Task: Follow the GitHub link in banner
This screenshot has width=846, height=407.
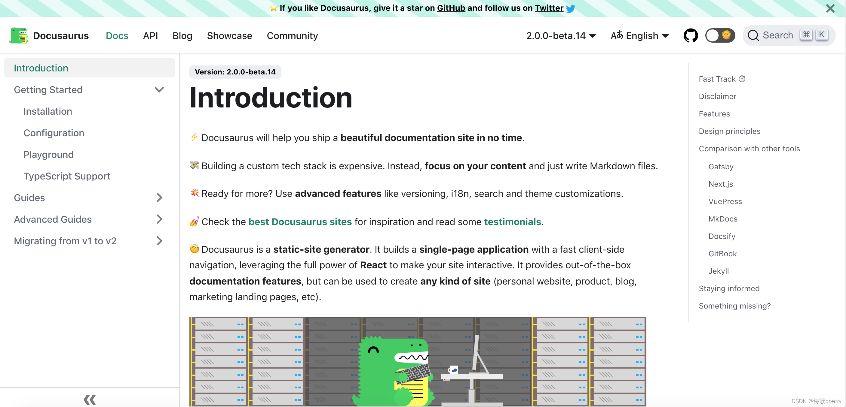Action: pyautogui.click(x=451, y=8)
